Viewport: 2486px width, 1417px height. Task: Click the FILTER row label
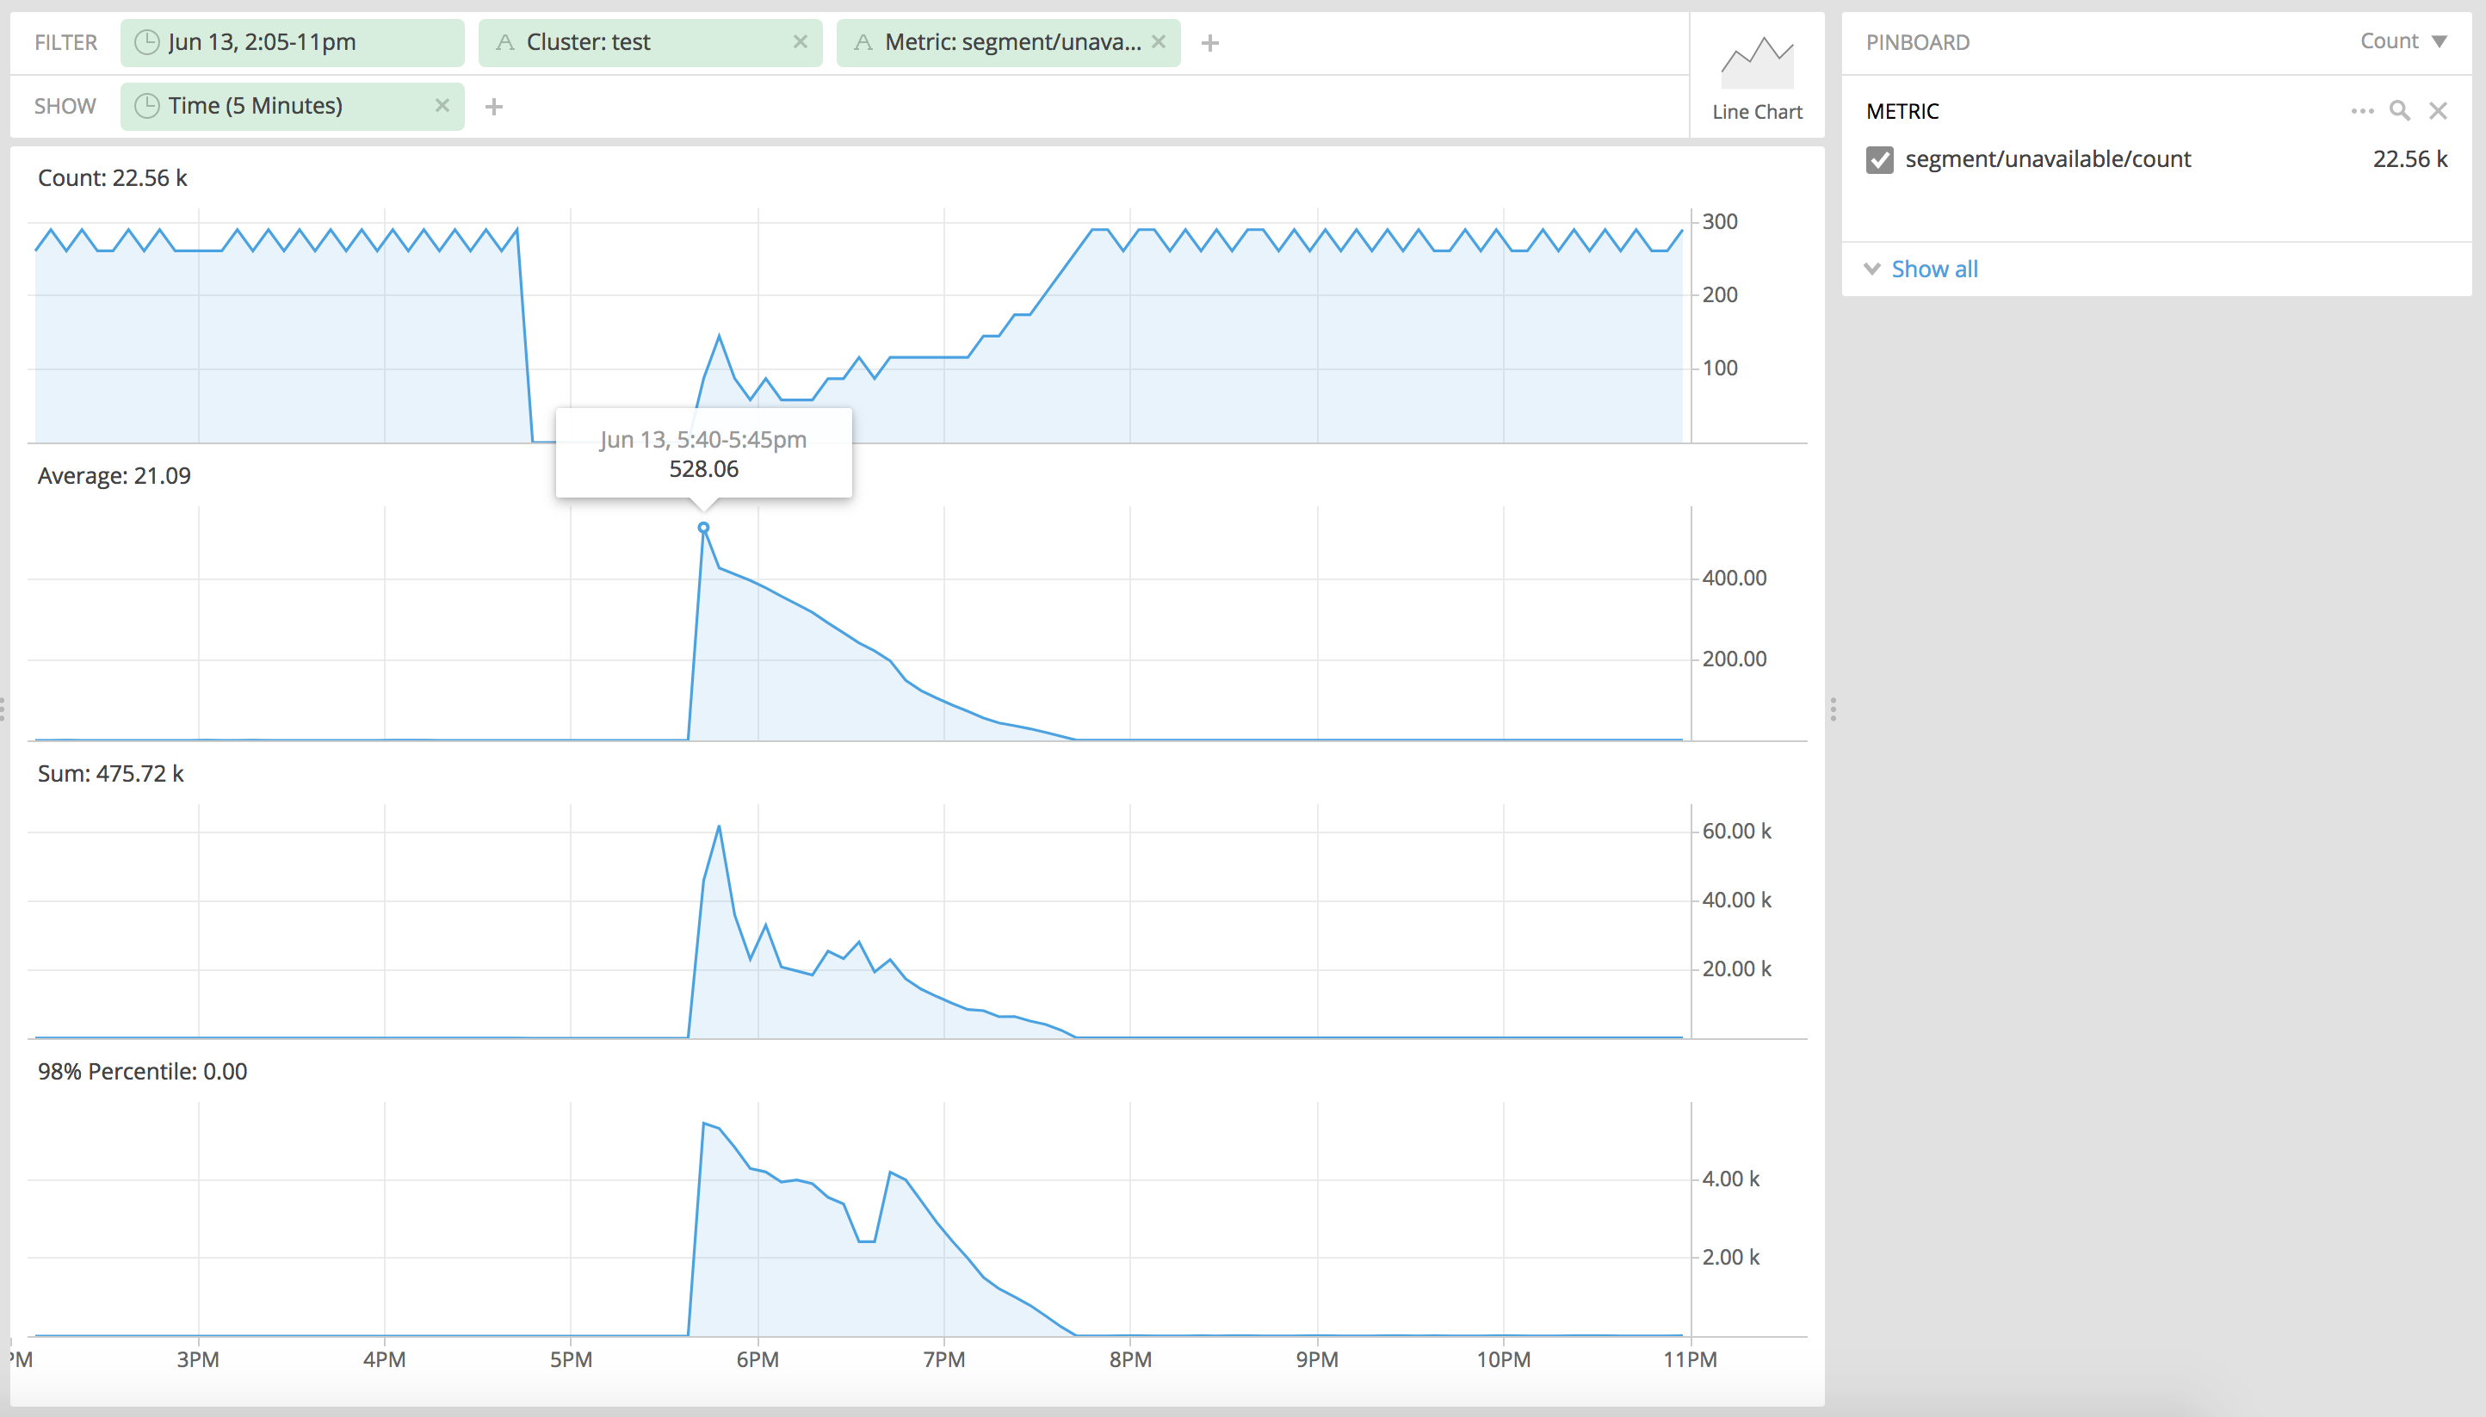coord(65,43)
